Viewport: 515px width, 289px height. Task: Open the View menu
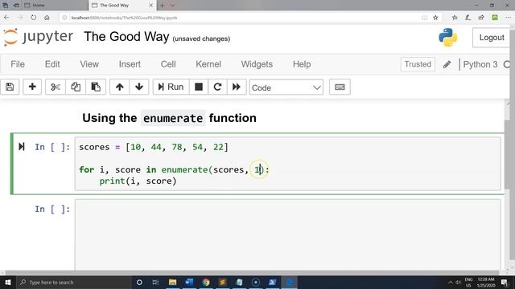coord(89,64)
